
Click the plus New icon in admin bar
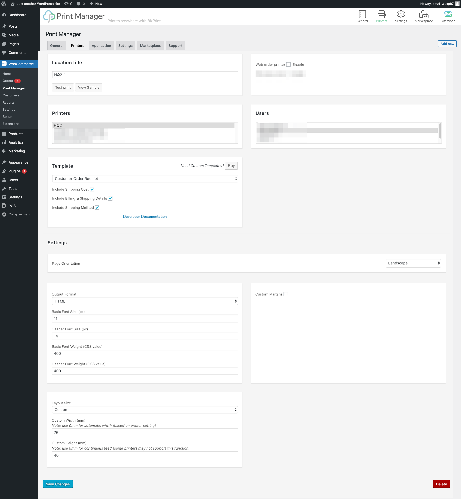[96, 4]
